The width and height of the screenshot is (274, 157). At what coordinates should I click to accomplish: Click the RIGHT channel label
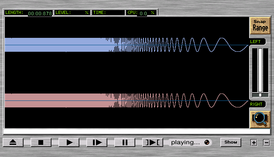tap(256, 104)
